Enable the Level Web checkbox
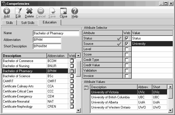The height and width of the screenshot is (115, 175). (x=127, y=49)
